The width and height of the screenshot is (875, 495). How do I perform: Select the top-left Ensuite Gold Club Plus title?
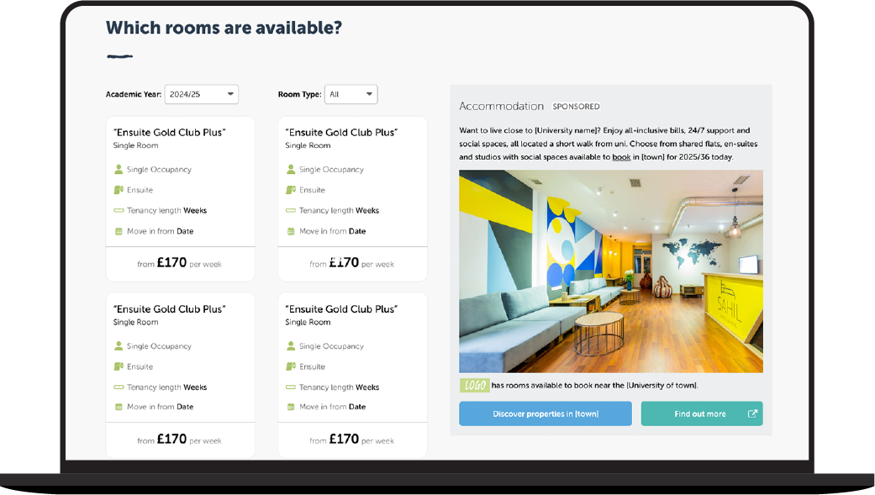170,132
